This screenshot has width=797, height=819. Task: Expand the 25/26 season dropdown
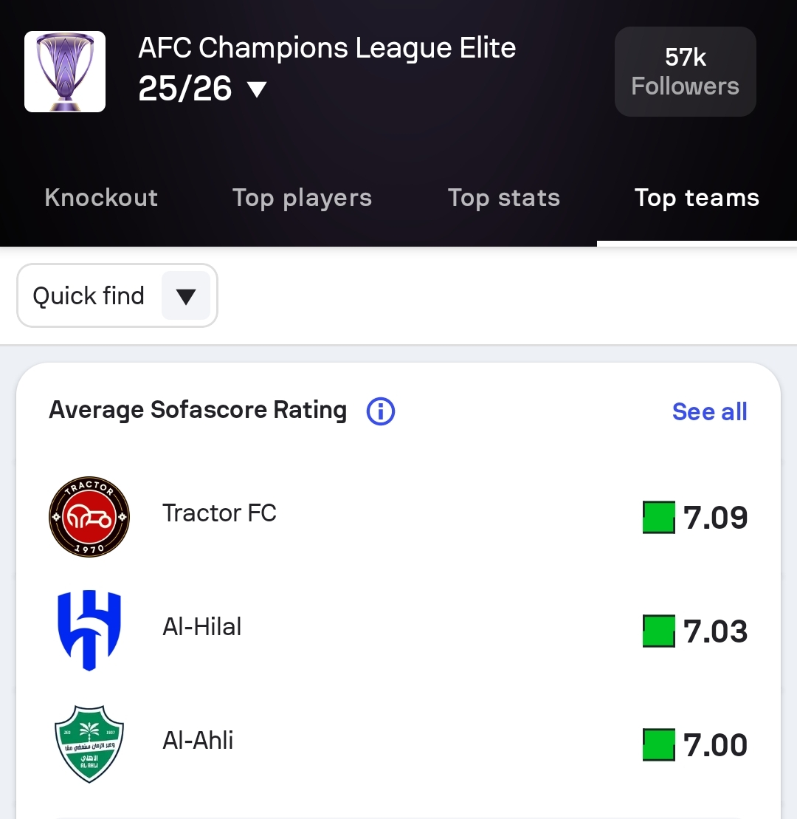tap(256, 90)
